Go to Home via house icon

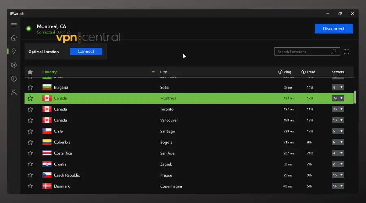point(14,38)
